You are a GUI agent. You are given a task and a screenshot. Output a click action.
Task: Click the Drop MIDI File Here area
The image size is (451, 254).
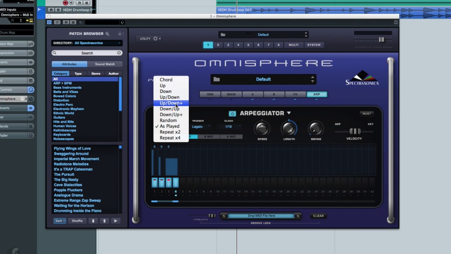pyautogui.click(x=261, y=216)
